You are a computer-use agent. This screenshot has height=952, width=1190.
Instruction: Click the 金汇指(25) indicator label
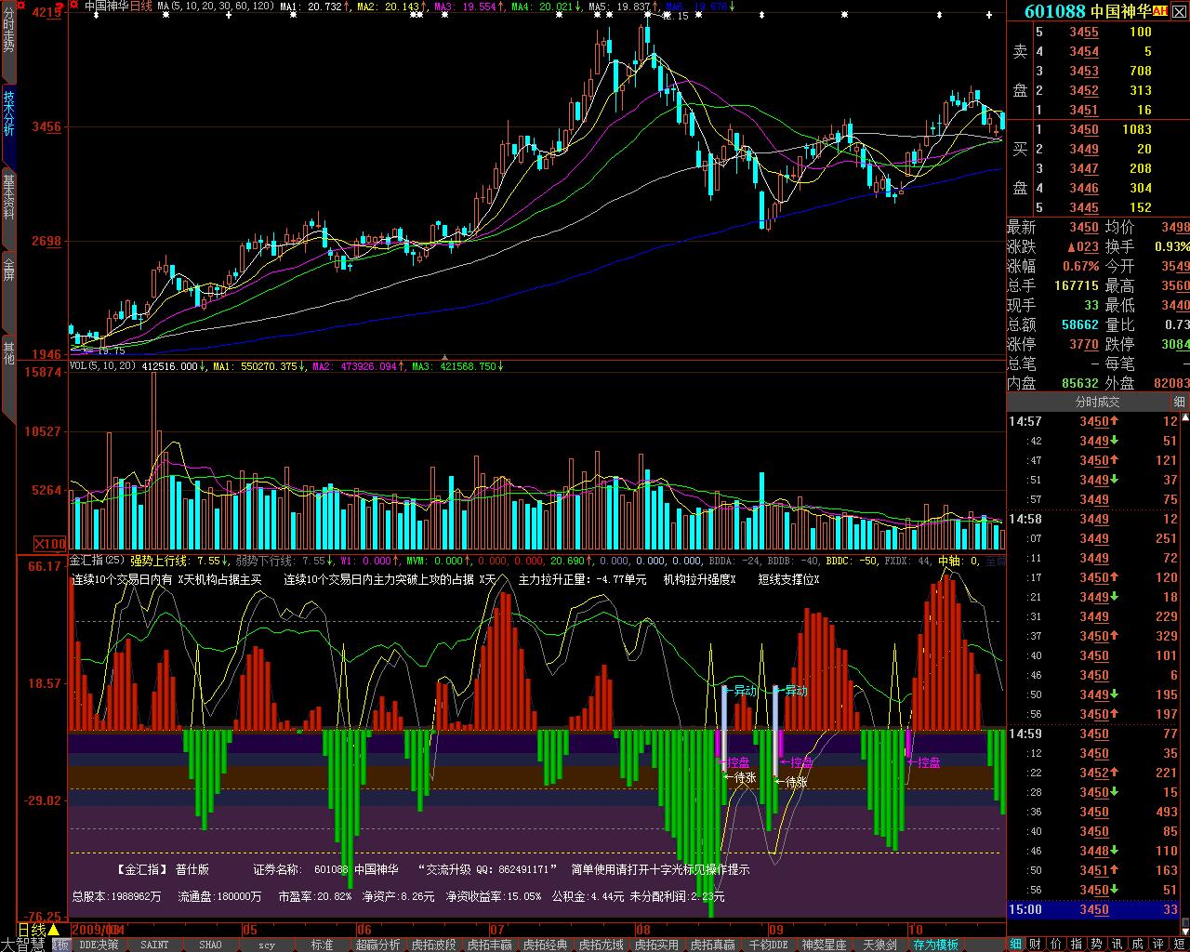point(97,561)
